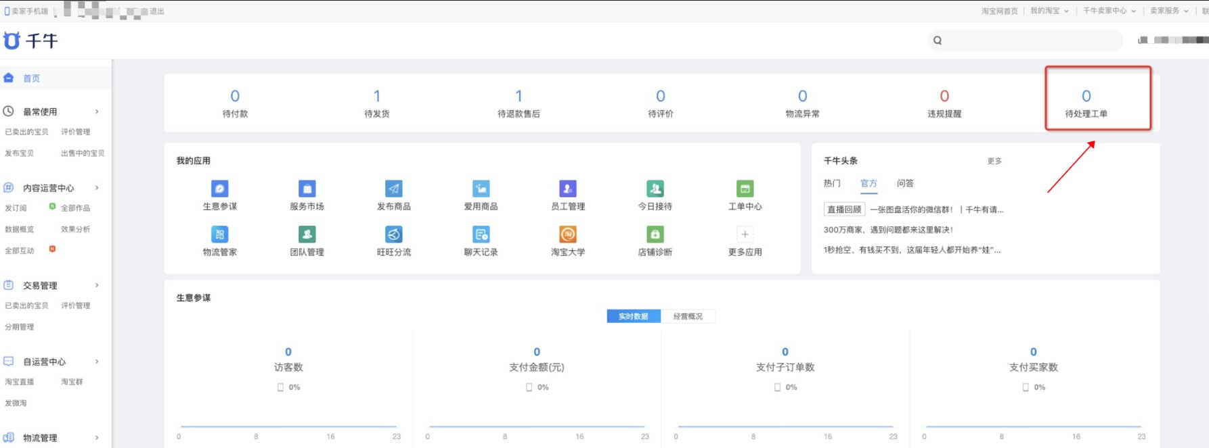Launch the 团队管理 app icon
1209x448 pixels.
(307, 234)
